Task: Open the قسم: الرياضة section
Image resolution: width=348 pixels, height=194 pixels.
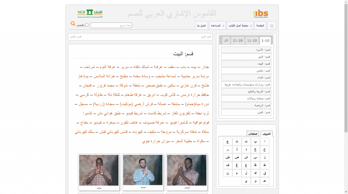Action: pos(246,106)
